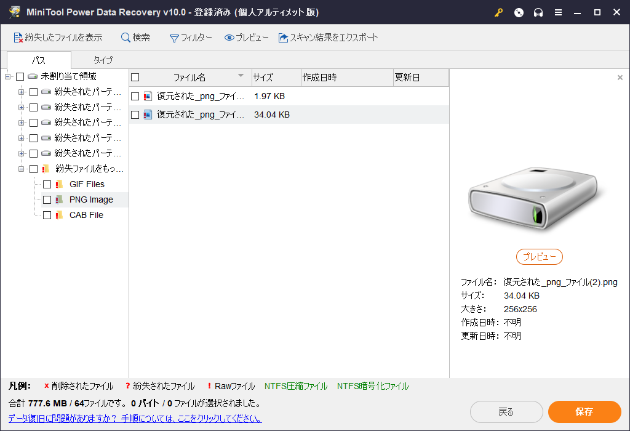
Task: Click the プレビュー eye toolbar icon
Action: point(229,38)
